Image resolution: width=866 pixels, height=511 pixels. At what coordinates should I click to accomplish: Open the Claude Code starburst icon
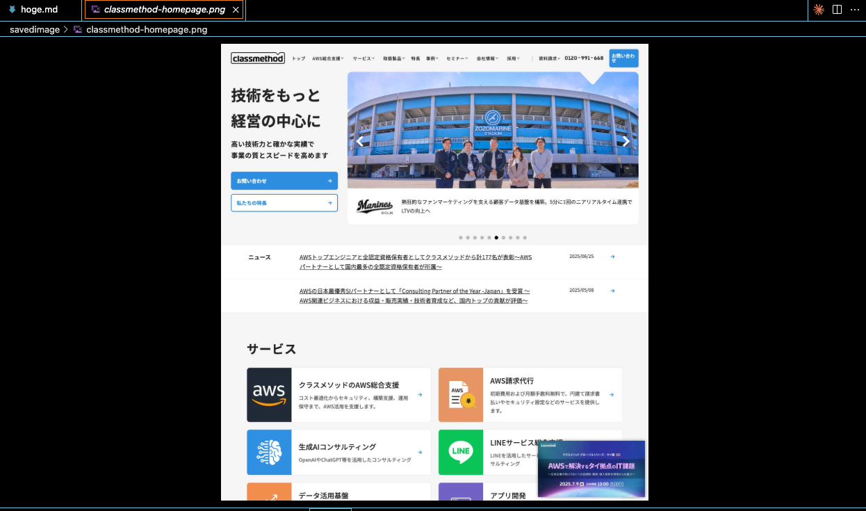(819, 10)
